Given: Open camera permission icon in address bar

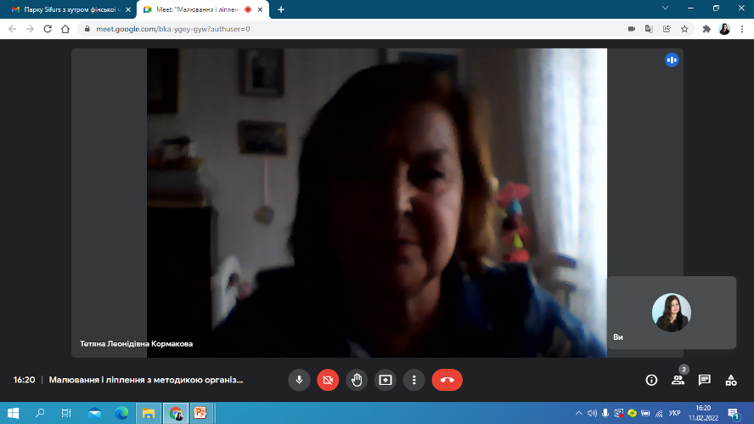Looking at the screenshot, I should pos(632,29).
